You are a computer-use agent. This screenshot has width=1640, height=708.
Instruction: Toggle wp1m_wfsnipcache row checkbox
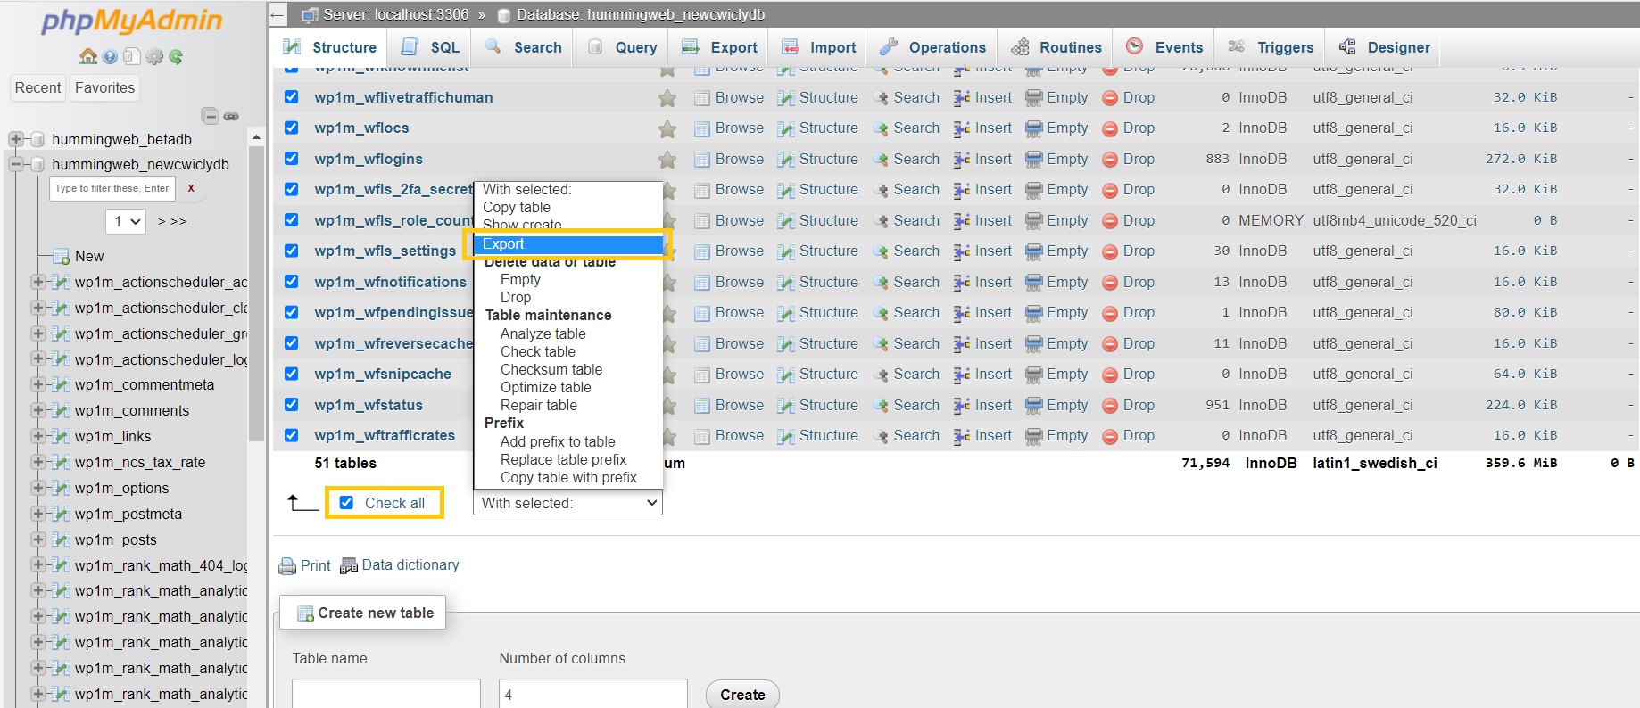[x=291, y=374]
